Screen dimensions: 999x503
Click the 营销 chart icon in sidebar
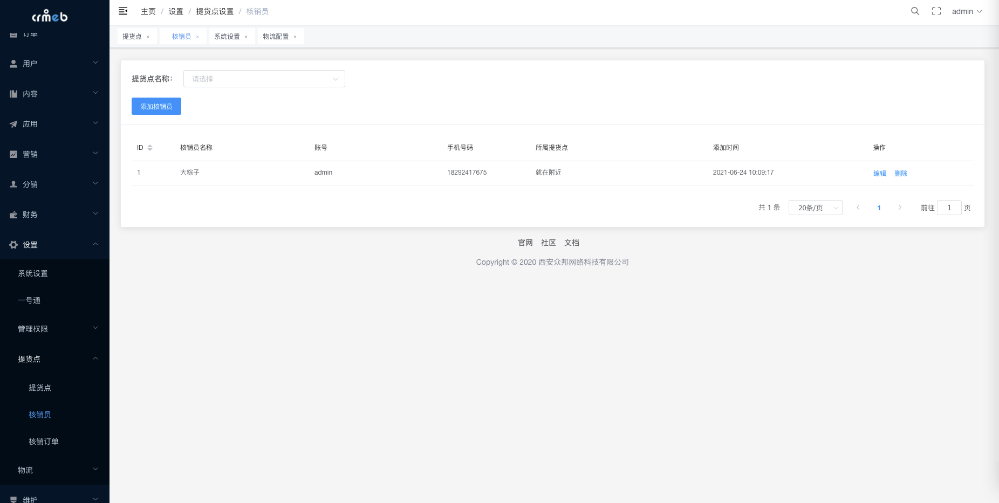(13, 154)
